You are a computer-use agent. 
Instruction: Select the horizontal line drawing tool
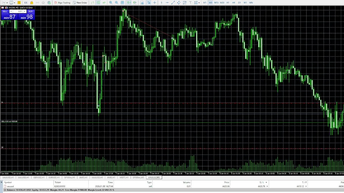(x=167, y=3)
